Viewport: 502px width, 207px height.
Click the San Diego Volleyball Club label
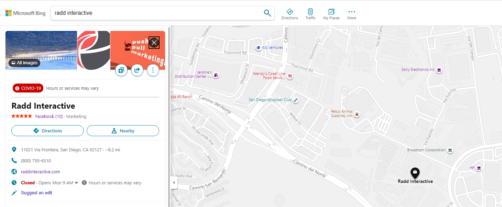[x=270, y=100]
